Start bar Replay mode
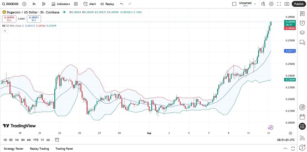307x152 pixels. tap(107, 4)
